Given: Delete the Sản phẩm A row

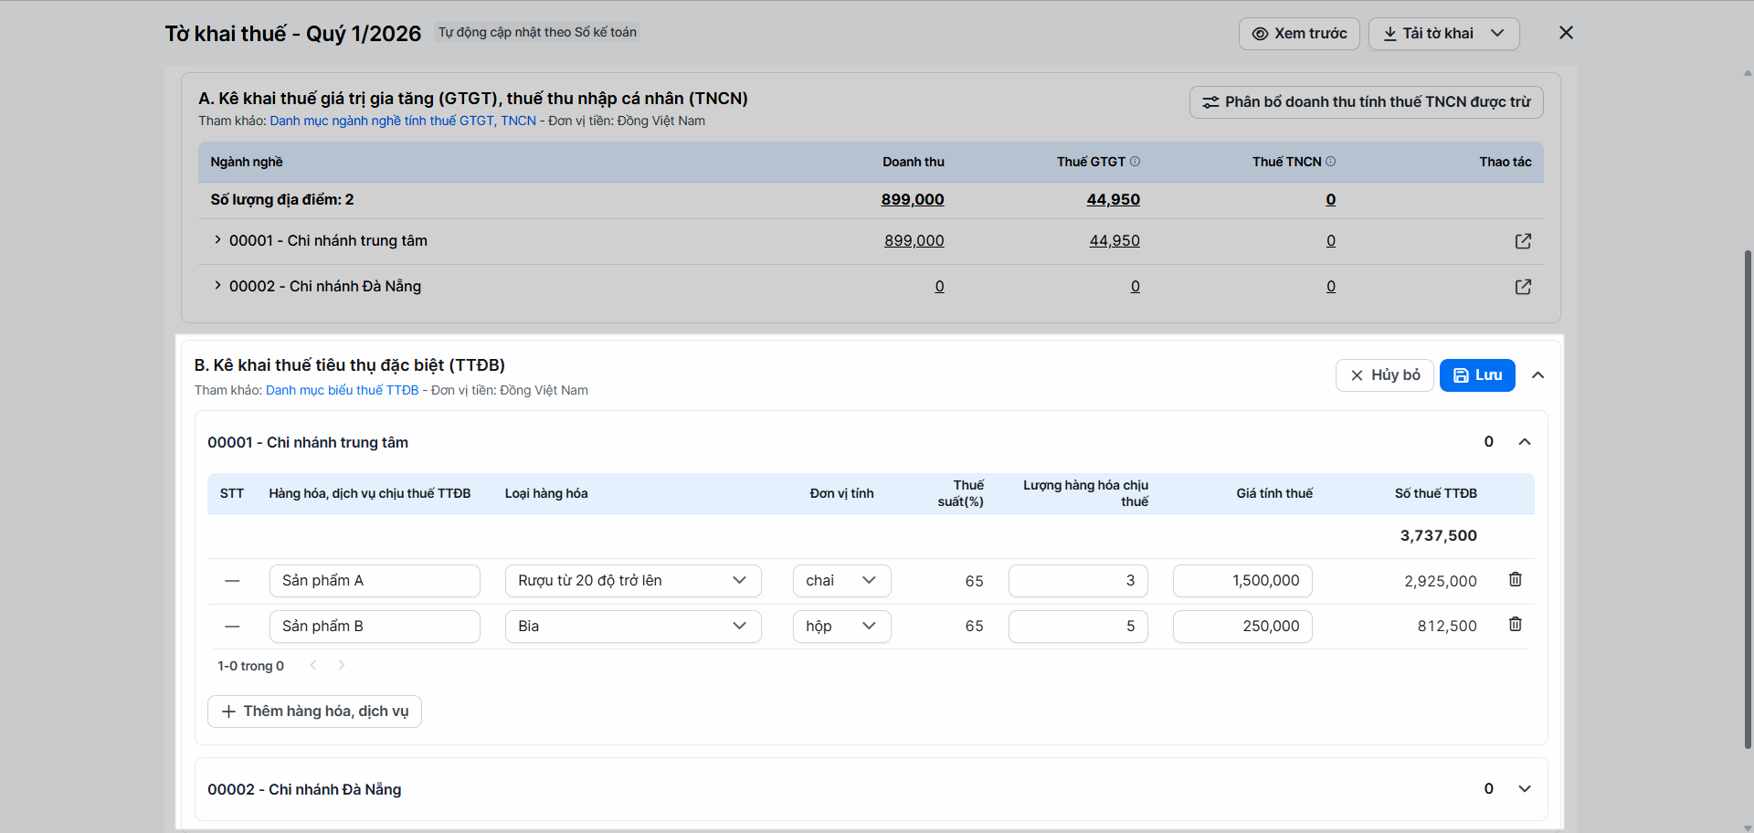Looking at the screenshot, I should point(1515,580).
